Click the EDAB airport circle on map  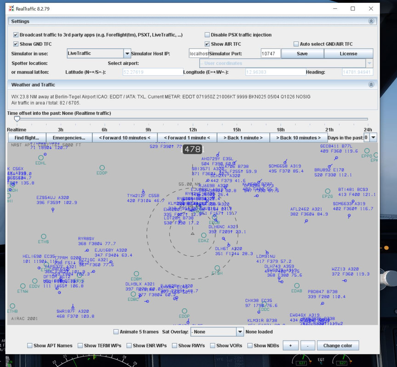[297, 286]
